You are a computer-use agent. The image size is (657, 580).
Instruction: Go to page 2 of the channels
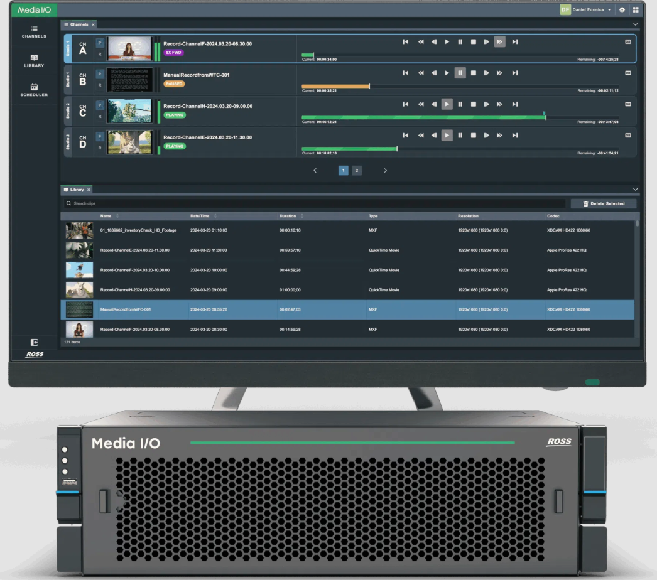pyautogui.click(x=357, y=170)
